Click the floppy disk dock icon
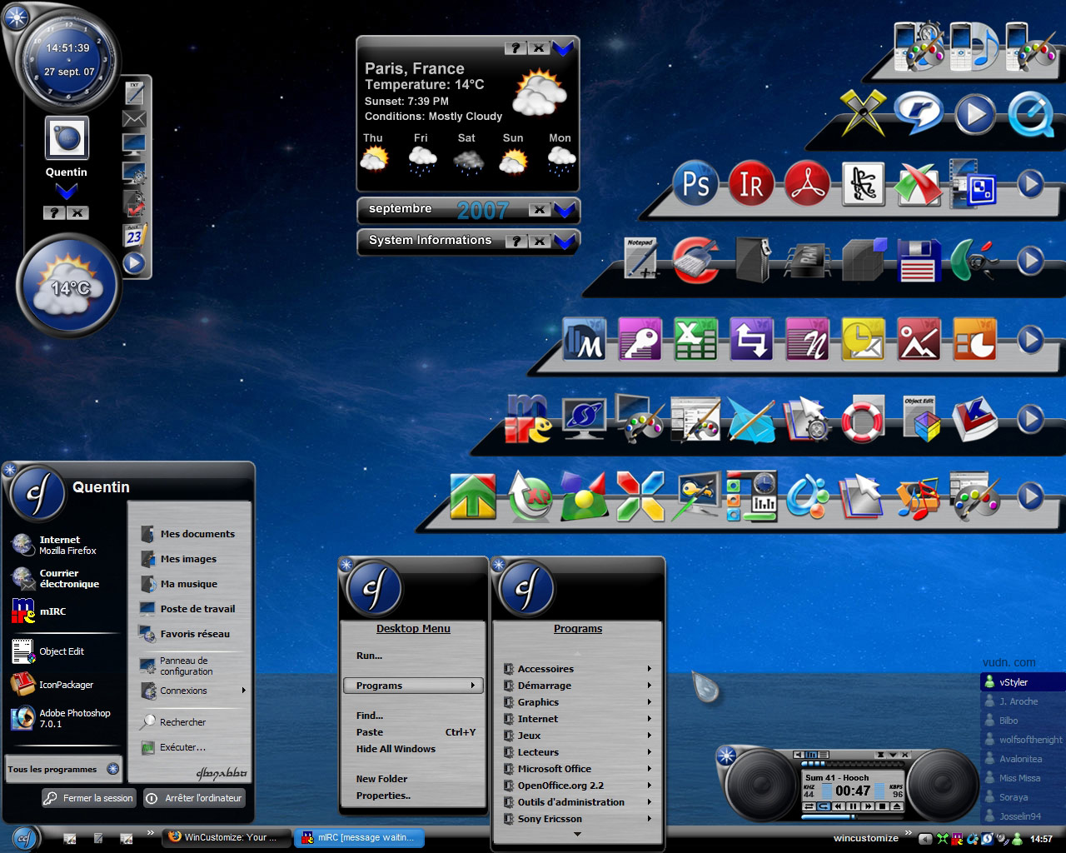1066x853 pixels. 919,261
